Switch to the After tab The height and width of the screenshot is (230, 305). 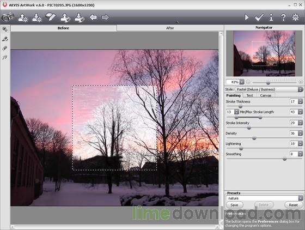[x=170, y=28]
